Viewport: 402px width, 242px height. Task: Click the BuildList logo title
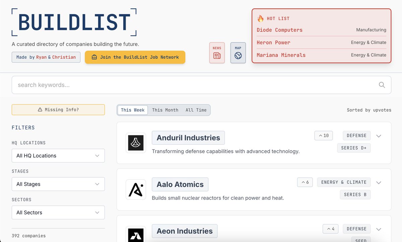click(74, 22)
